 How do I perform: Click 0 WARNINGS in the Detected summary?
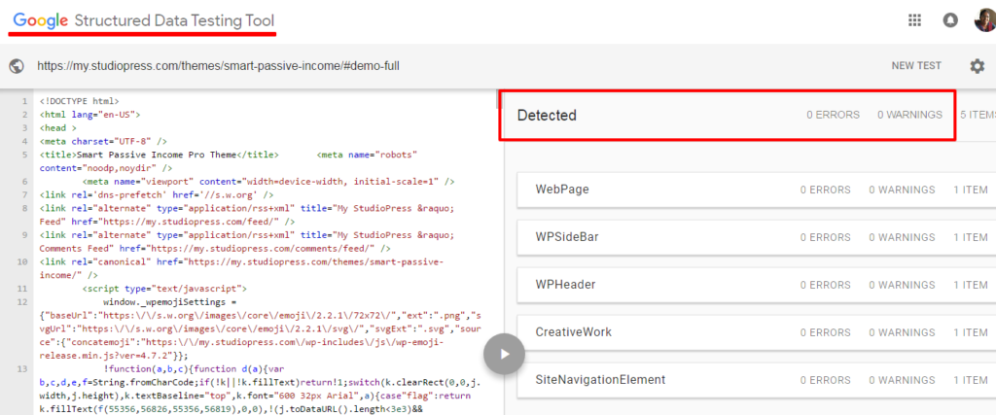(x=909, y=115)
